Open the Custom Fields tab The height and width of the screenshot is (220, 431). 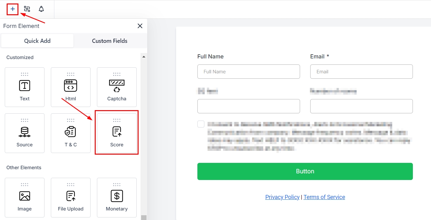[110, 41]
